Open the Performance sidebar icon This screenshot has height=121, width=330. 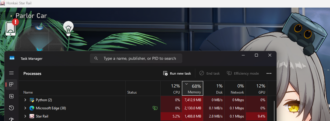pyautogui.click(x=11, y=96)
